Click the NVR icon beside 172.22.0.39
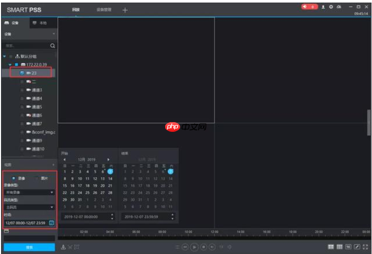Viewport: 372px width, 254px height. click(23, 65)
